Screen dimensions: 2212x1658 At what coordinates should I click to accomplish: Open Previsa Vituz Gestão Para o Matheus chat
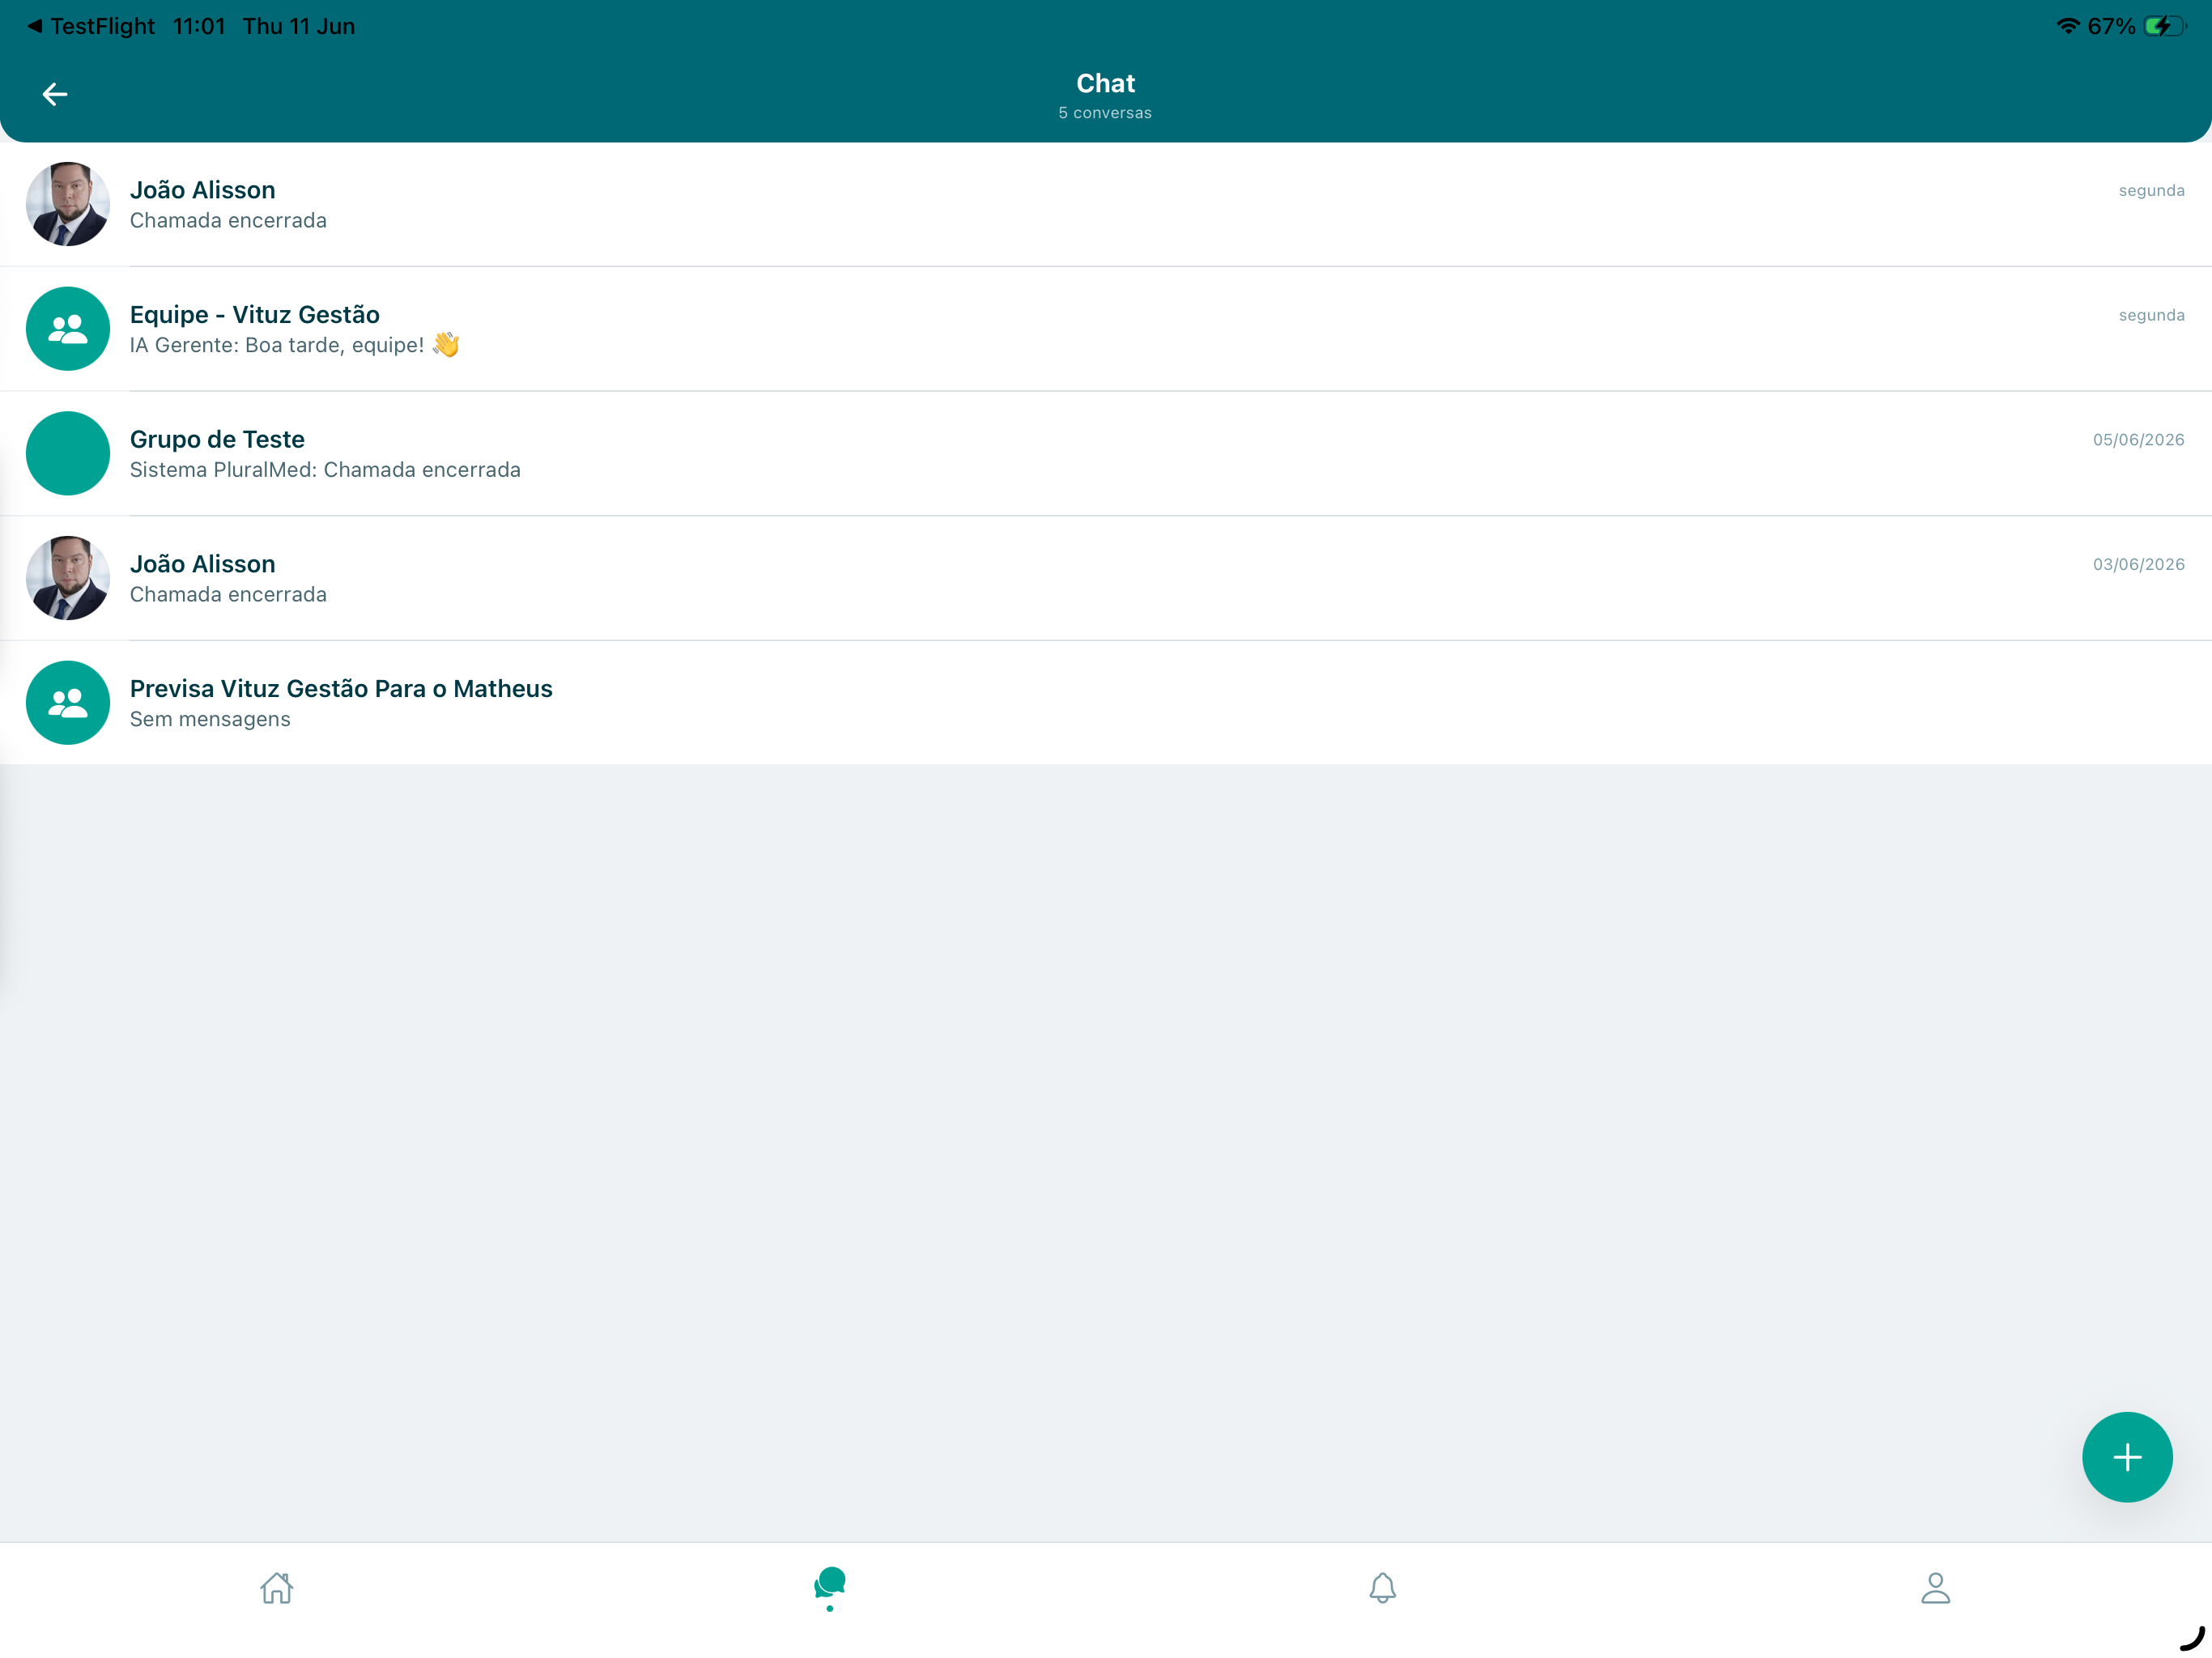(x=1106, y=703)
